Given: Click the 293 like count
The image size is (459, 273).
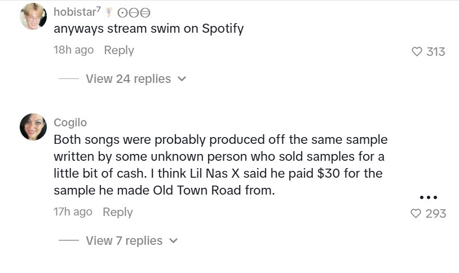Looking at the screenshot, I should click(x=436, y=214).
